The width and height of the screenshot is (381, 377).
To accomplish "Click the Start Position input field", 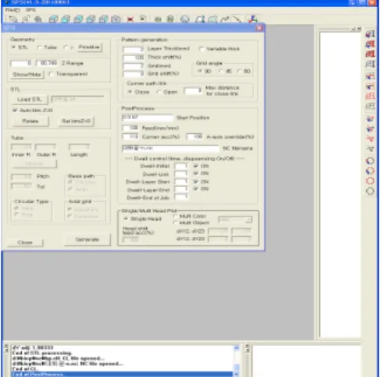I will coord(147,118).
